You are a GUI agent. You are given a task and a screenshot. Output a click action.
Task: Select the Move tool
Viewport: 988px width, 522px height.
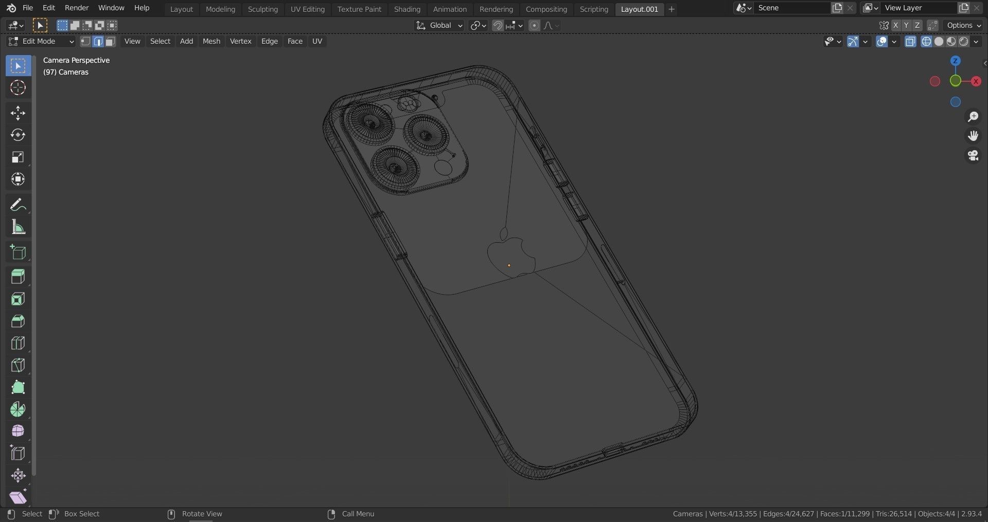pyautogui.click(x=18, y=113)
